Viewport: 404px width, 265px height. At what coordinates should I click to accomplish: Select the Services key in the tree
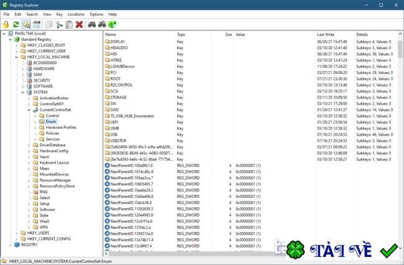pyautogui.click(x=52, y=139)
